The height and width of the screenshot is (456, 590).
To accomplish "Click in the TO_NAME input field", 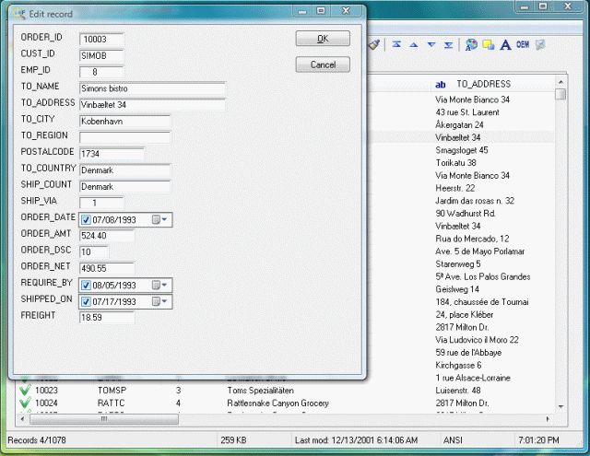I will [x=152, y=88].
